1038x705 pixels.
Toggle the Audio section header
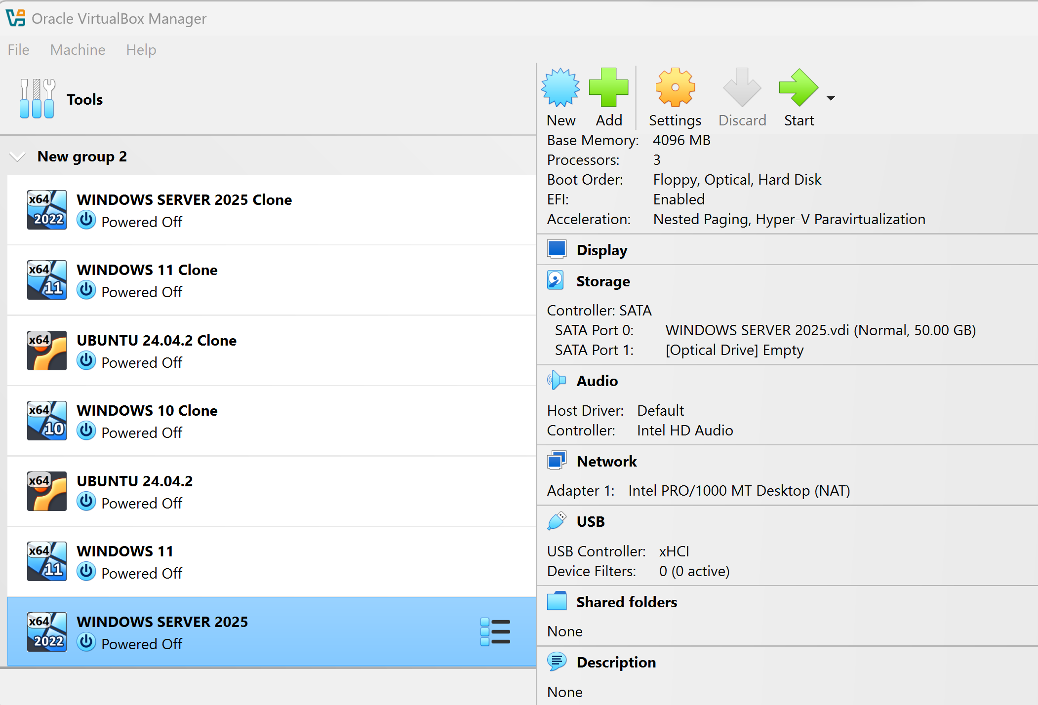597,381
